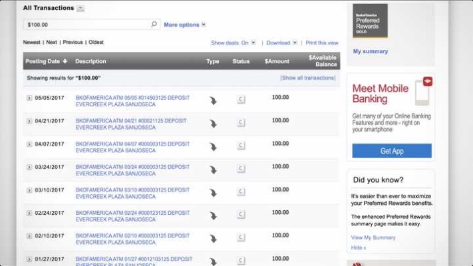Go to the Next page of transactions
This screenshot has height=266, width=473.
(51, 42)
